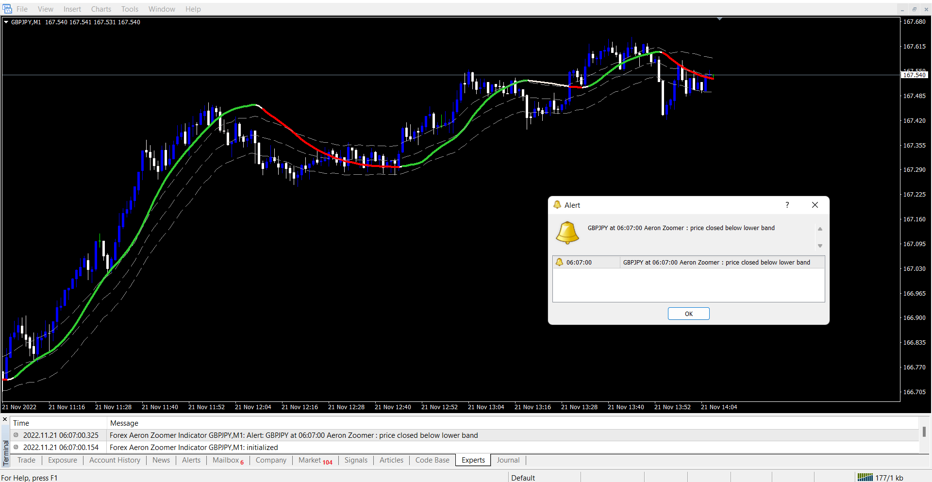932x482 pixels.
Task: Click the connection status bars icon showing 177/1 kb
Action: point(865,478)
